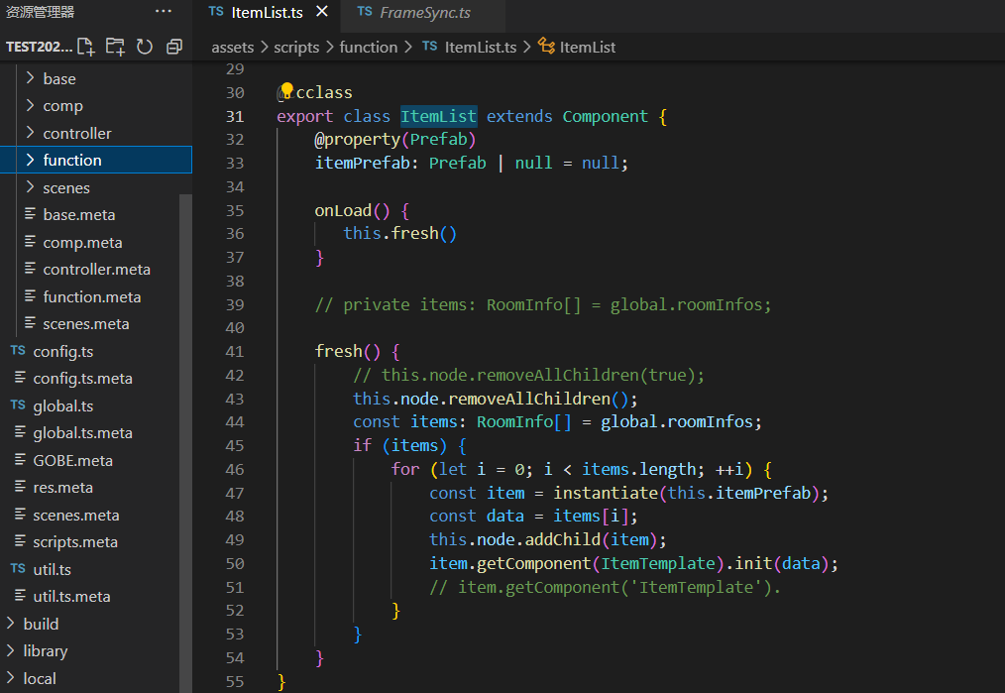The width and height of the screenshot is (1005, 693).
Task: Switch to the FrameSync.ts tab
Action: click(425, 13)
